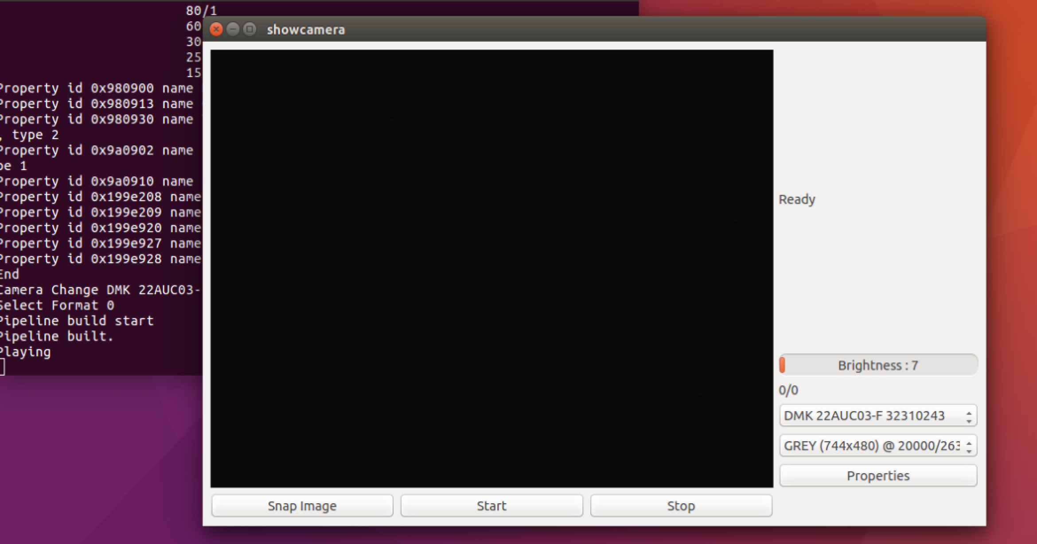The image size is (1037, 544).
Task: Close the showcamera window
Action: [x=216, y=29]
